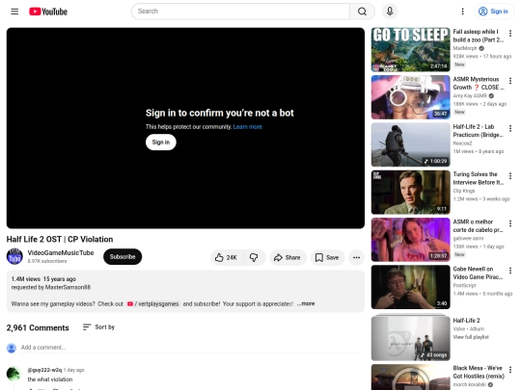
Task: Follow the vertplaysgames channel link
Action: tap(153, 303)
